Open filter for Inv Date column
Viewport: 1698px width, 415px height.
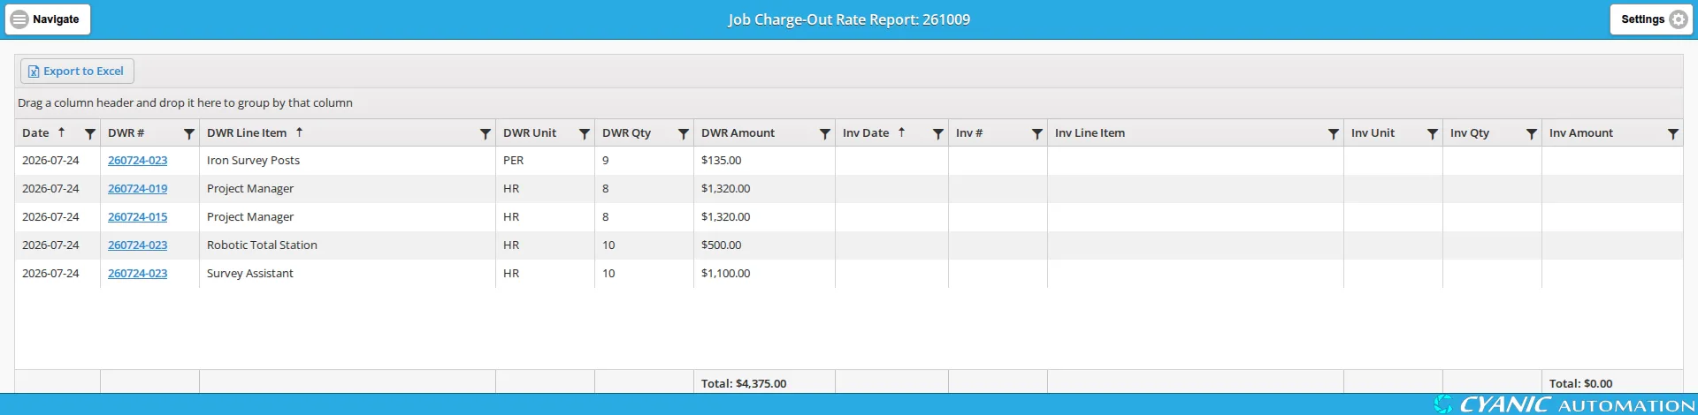click(x=938, y=133)
